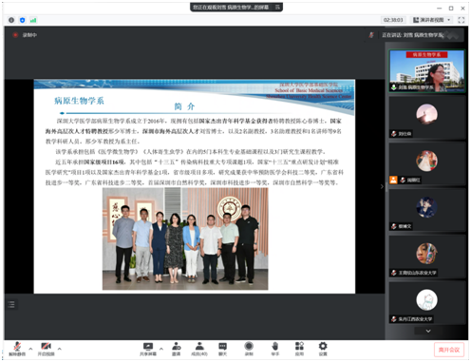Viewport: 471px width, 362px height.
Task: Open the Chat panel
Action: pos(223,349)
